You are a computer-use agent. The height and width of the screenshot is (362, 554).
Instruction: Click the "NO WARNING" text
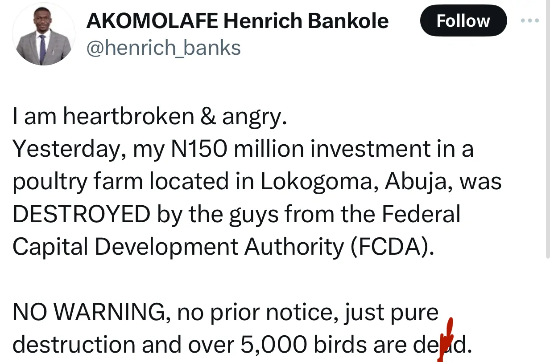tap(89, 313)
